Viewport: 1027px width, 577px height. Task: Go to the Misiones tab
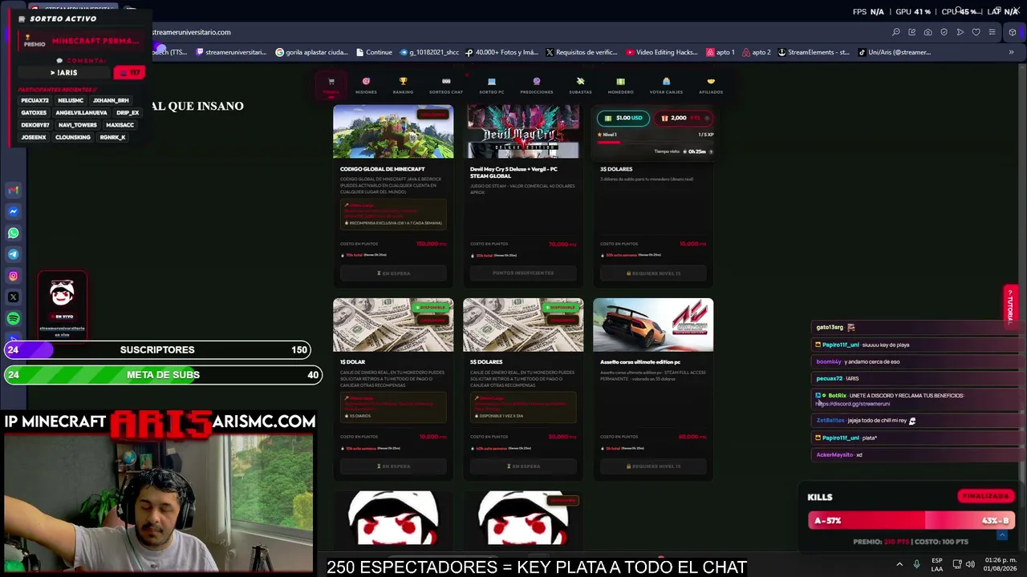(x=366, y=85)
